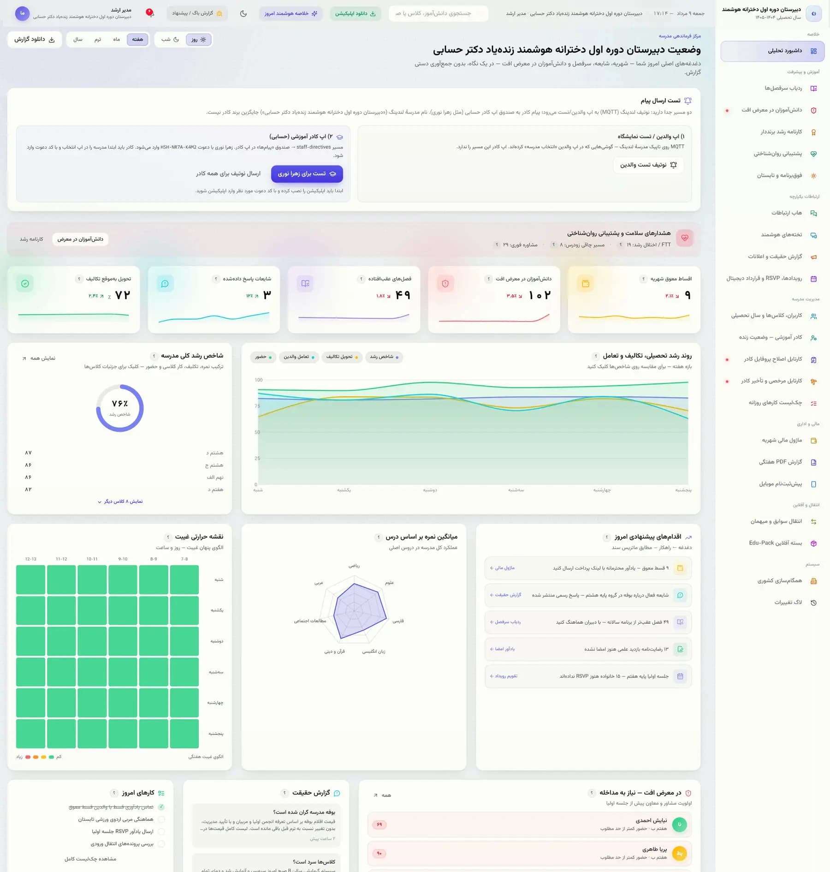Click the "دانلود گزارش" button

pos(35,39)
